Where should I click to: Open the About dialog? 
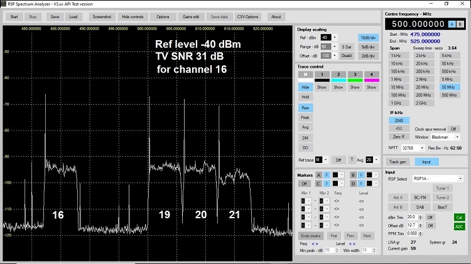(x=276, y=16)
